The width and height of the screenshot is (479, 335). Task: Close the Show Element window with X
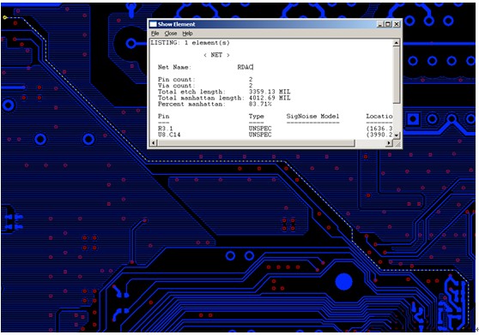pos(397,24)
